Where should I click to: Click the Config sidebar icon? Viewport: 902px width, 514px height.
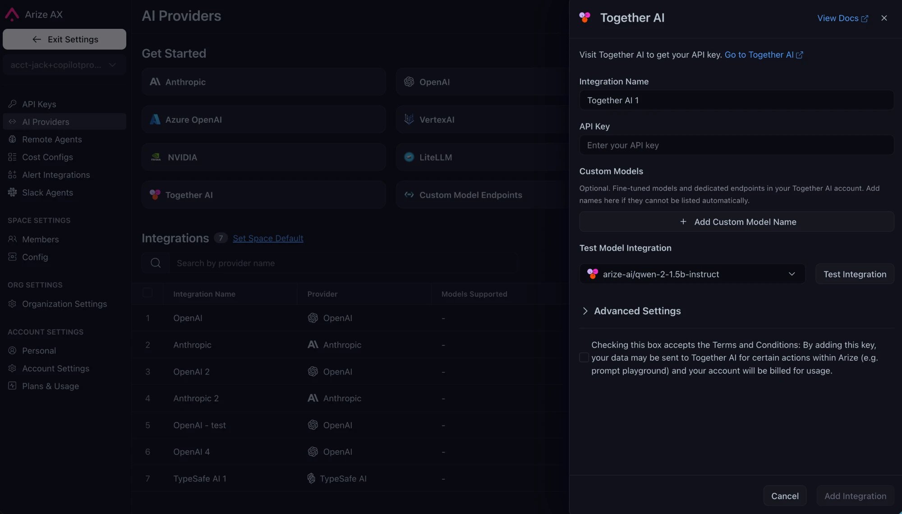point(12,257)
